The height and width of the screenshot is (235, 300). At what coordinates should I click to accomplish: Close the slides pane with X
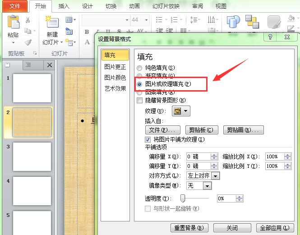click(x=50, y=65)
